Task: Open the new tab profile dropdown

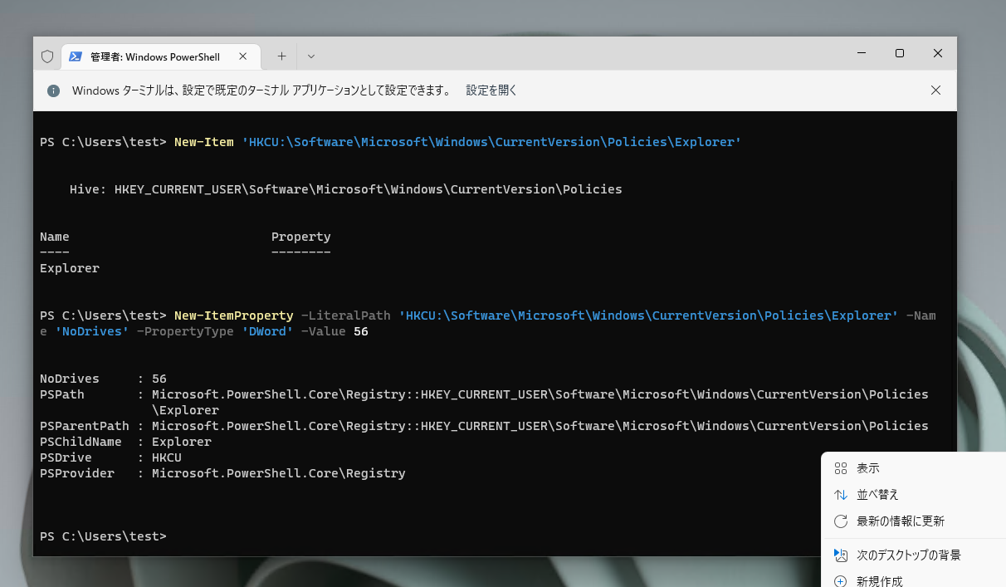Action: [310, 56]
